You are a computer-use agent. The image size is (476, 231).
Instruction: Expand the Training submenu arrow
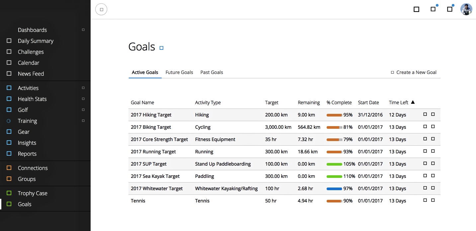coord(83,121)
